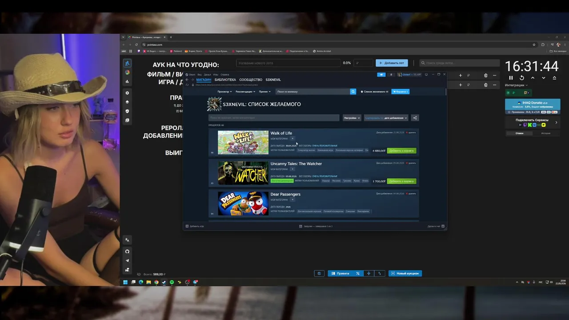Delete the first lot with trash icon
The image size is (569, 320).
[485, 76]
